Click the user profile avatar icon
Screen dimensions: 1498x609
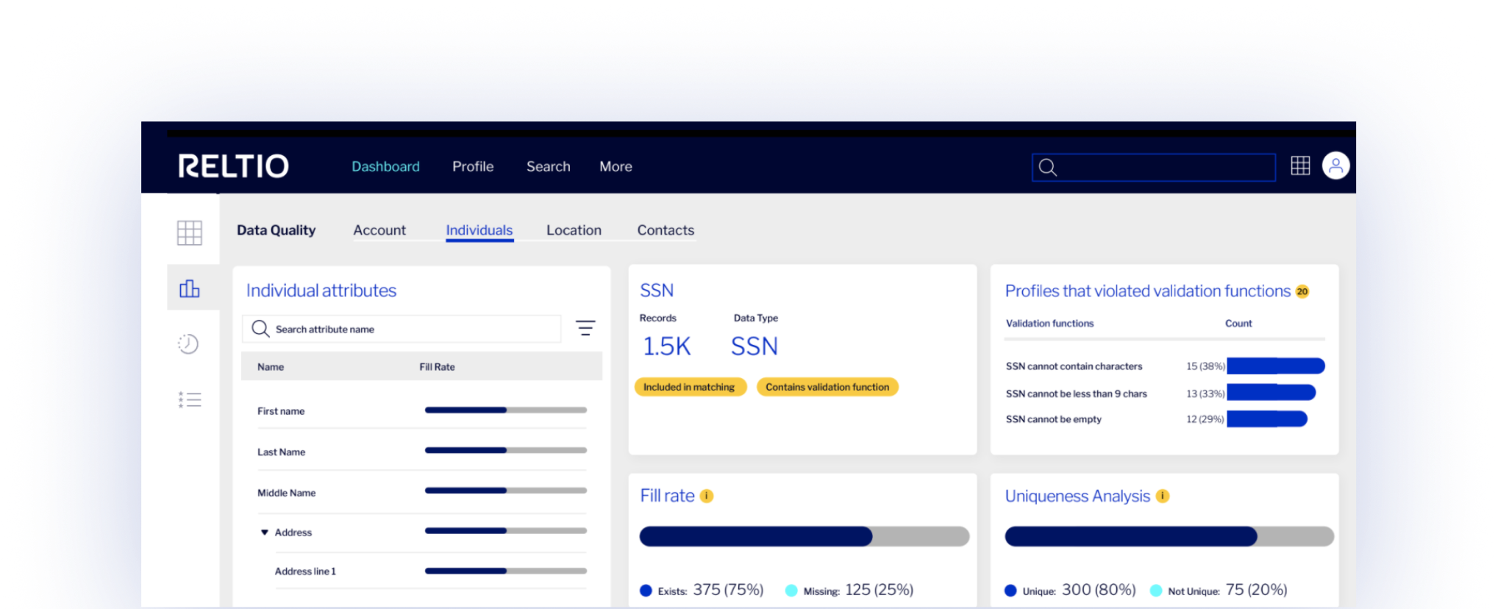click(x=1335, y=165)
